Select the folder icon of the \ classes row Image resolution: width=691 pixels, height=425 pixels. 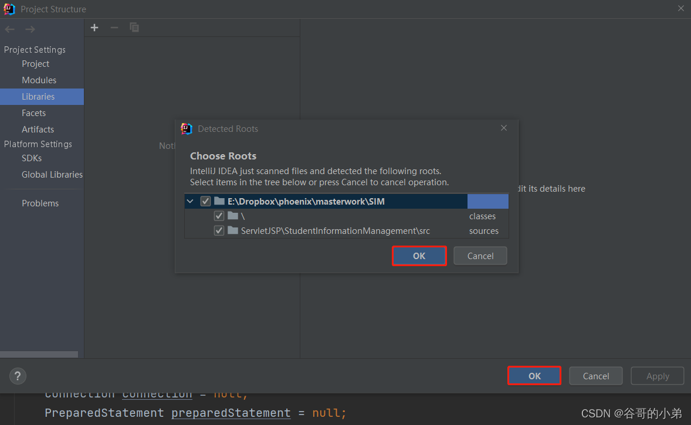point(233,216)
